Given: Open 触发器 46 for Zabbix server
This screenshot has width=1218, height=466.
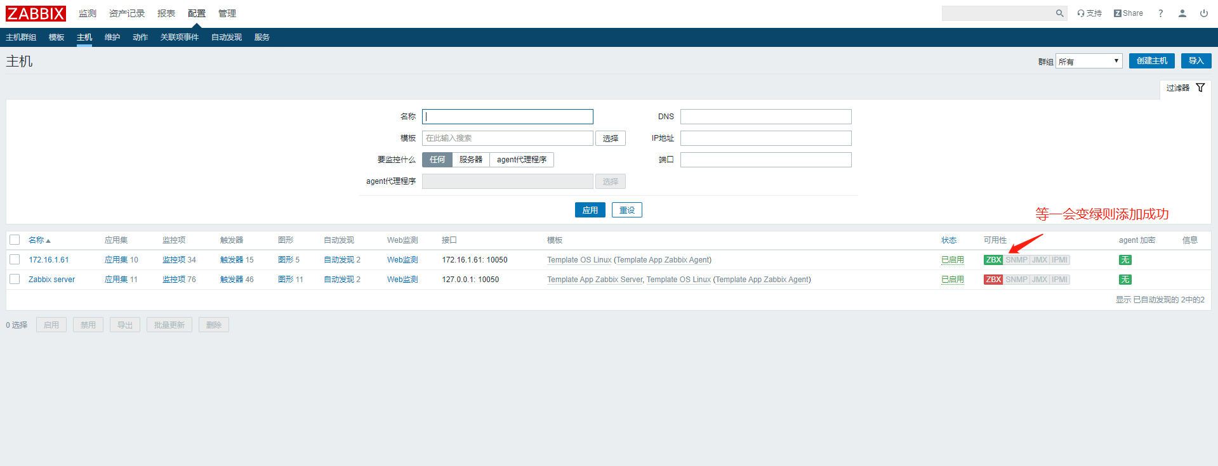Looking at the screenshot, I should coord(232,280).
